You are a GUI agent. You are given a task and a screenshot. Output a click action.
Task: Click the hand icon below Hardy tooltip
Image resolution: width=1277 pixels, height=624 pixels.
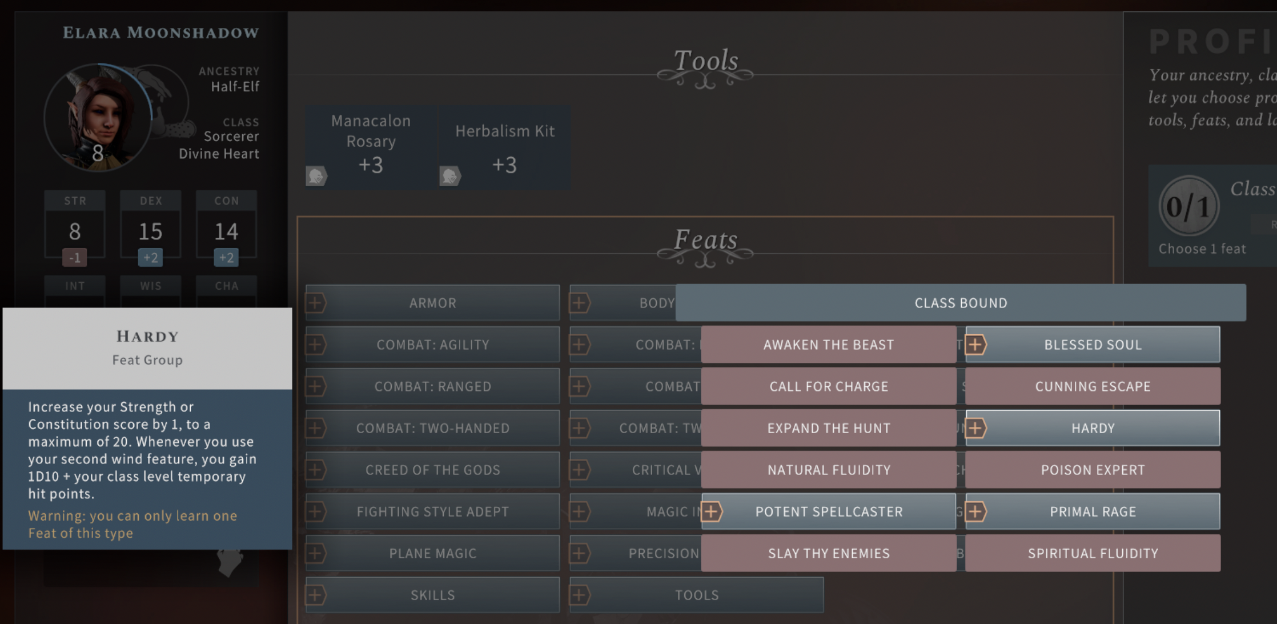coord(231,562)
